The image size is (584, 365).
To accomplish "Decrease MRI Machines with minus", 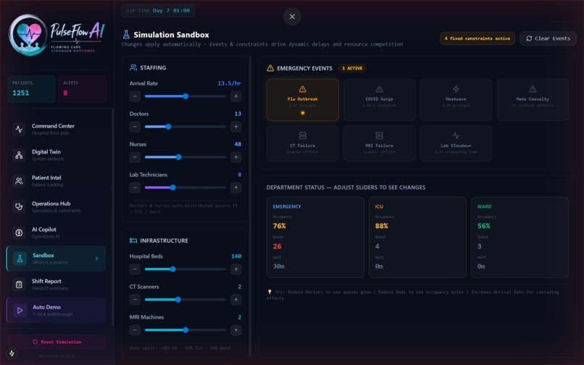I will coord(135,330).
